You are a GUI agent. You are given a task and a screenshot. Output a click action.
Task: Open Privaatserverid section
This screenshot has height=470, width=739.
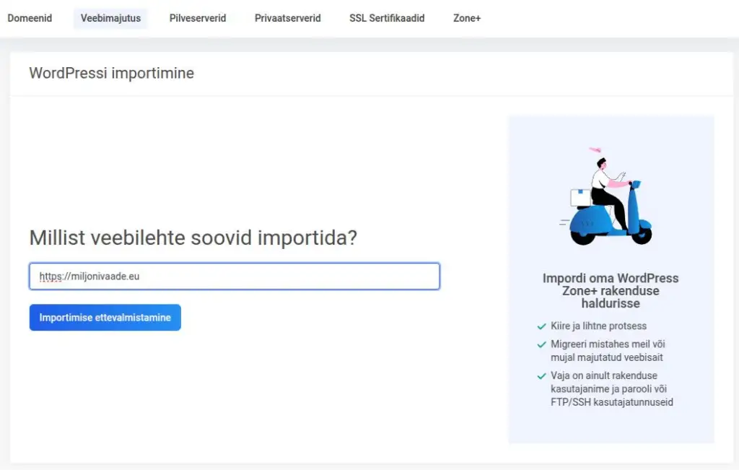(287, 18)
